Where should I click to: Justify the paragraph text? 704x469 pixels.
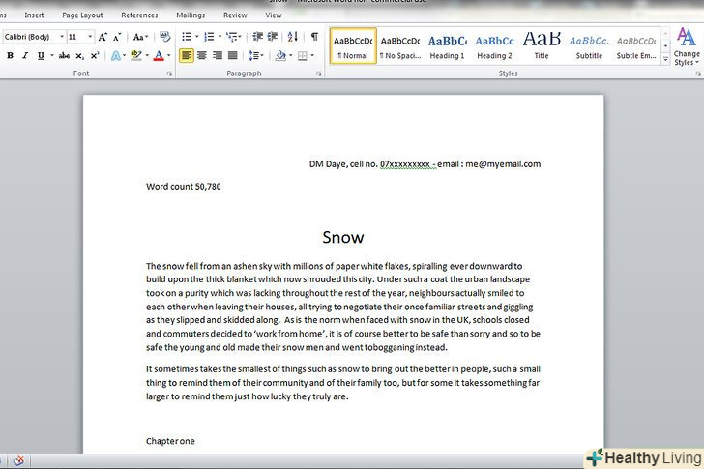tap(232, 56)
